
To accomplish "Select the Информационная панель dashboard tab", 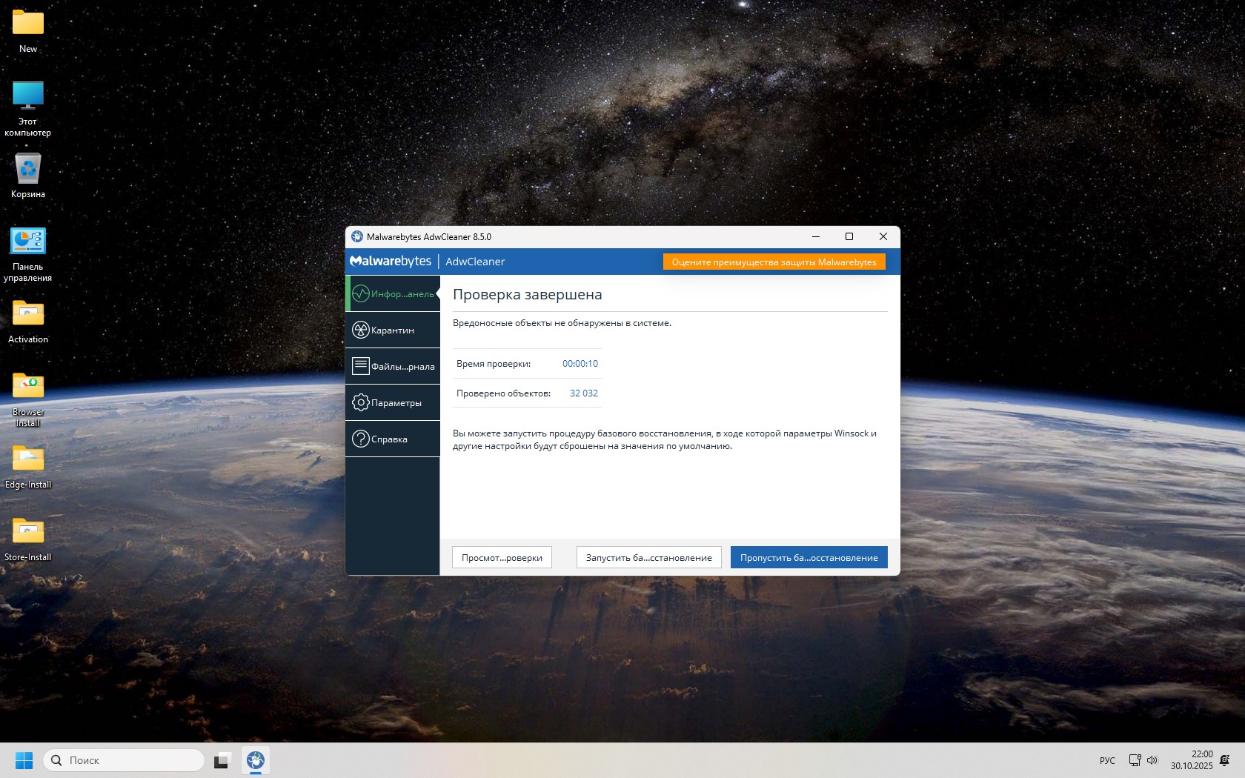I will (x=393, y=294).
